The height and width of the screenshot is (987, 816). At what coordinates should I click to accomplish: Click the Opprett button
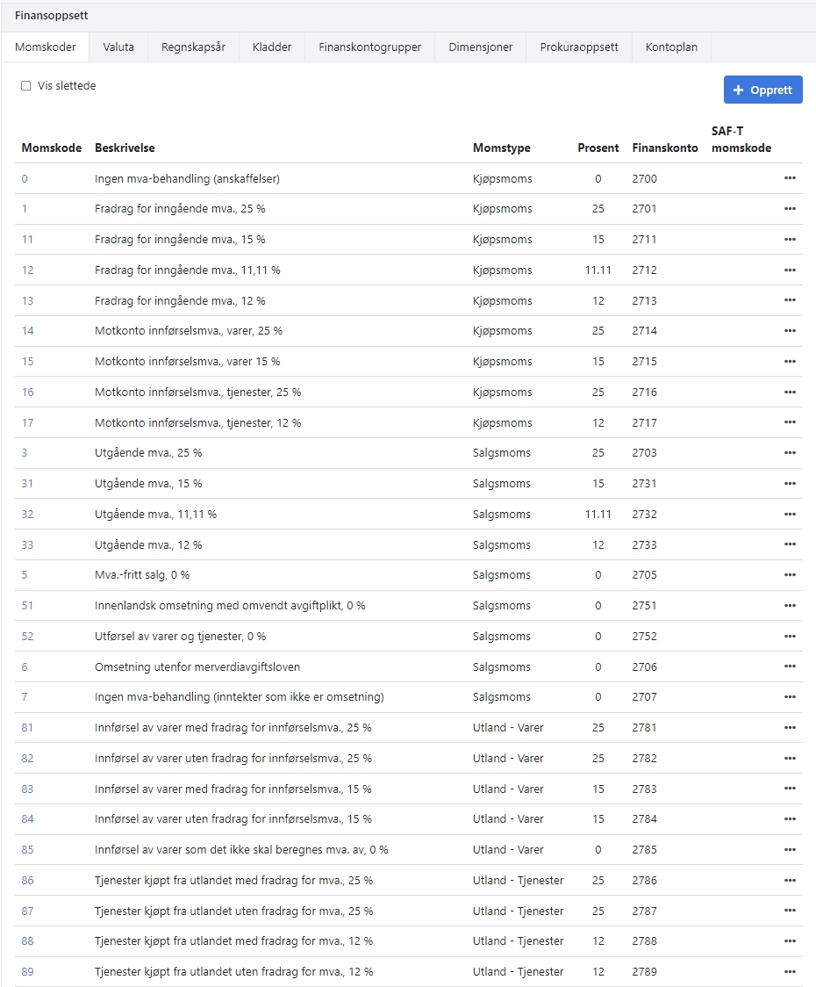pyautogui.click(x=762, y=90)
